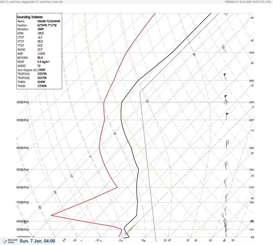The width and height of the screenshot is (273, 245).
Task: Click the 250[hPa] pressure label
Action: [23, 102]
